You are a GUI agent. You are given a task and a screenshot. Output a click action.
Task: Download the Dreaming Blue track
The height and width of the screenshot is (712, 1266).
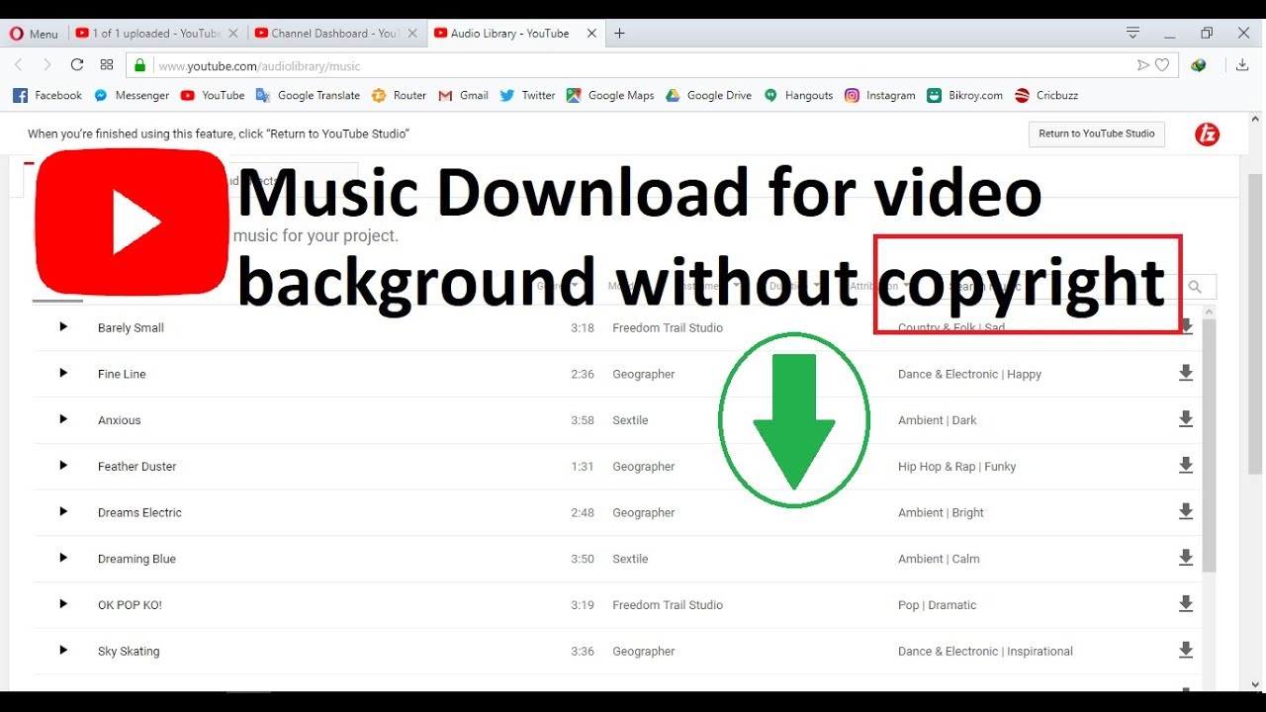[1186, 558]
